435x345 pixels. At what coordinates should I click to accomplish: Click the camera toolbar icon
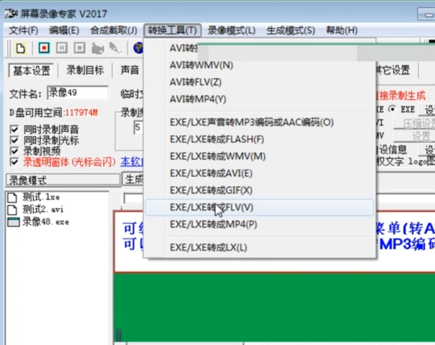(x=98, y=48)
